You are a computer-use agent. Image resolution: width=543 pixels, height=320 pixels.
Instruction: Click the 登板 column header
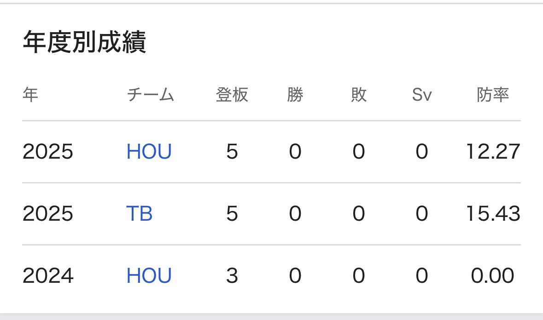[232, 95]
